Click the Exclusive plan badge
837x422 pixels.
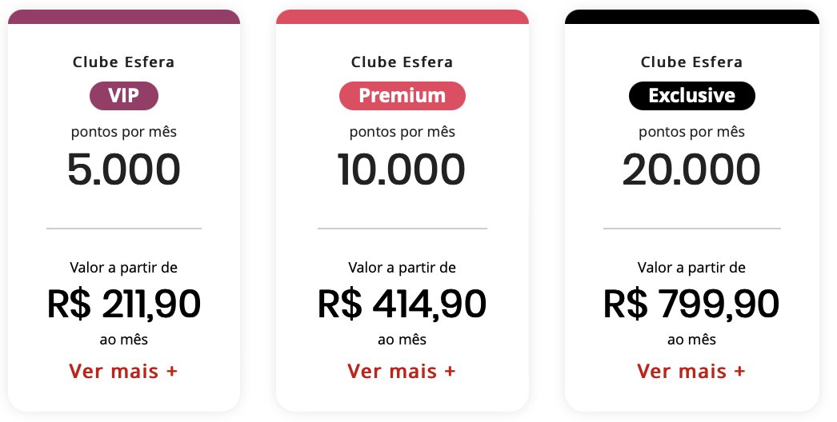coord(692,96)
